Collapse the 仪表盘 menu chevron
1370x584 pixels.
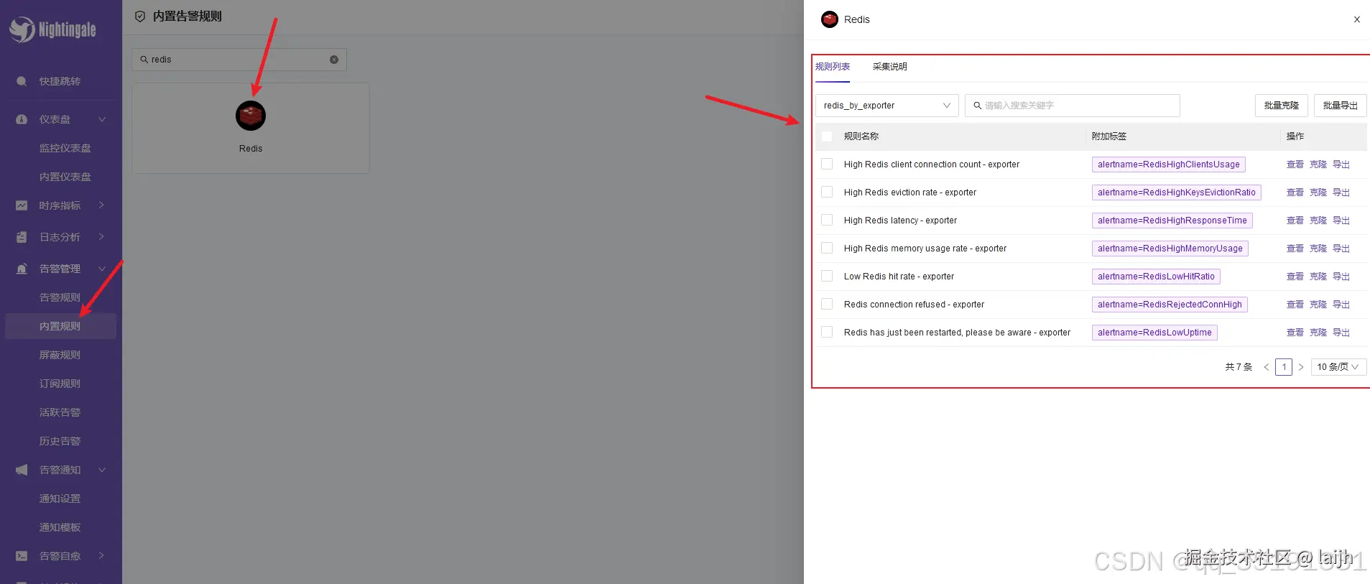coord(102,119)
